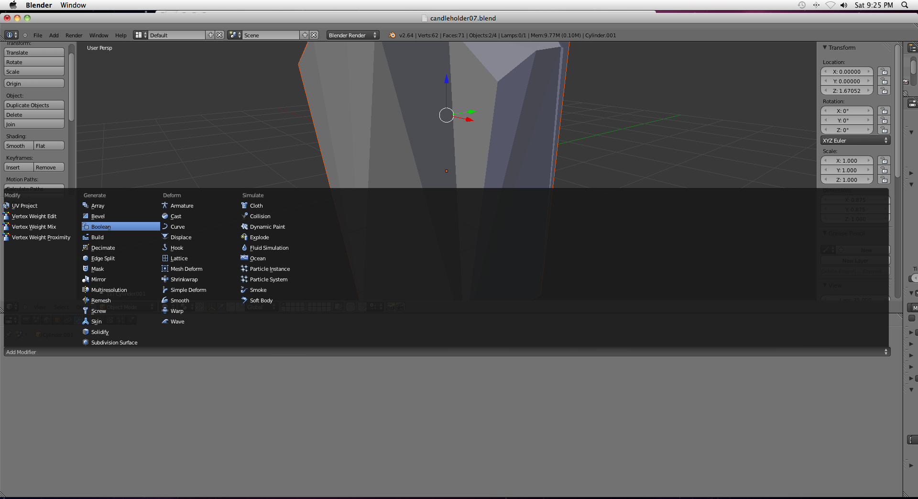Open the Blender Render engine dropdown
Image resolution: width=918 pixels, height=499 pixels.
coord(353,35)
